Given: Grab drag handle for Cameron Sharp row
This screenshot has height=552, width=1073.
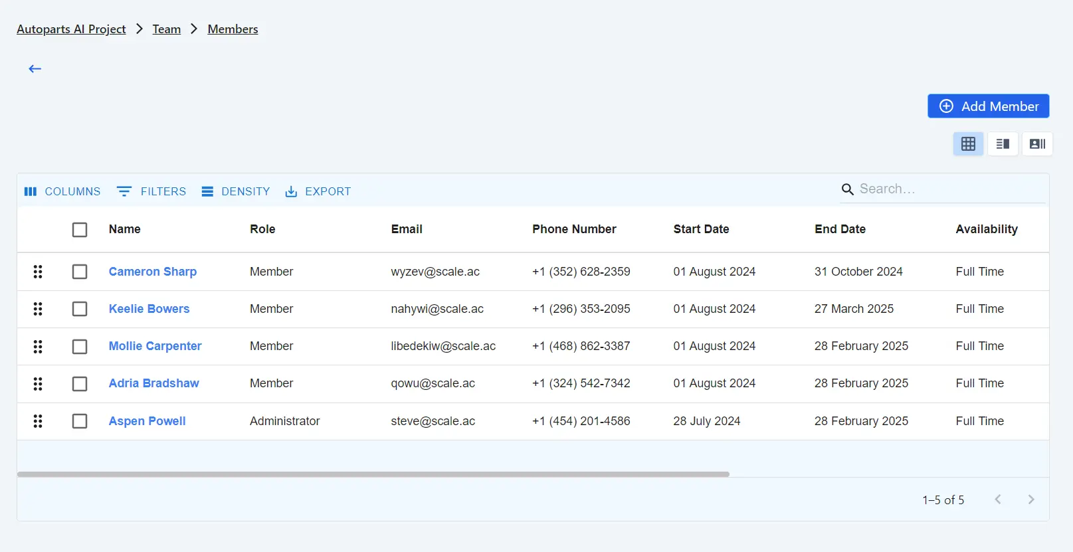Looking at the screenshot, I should [38, 272].
